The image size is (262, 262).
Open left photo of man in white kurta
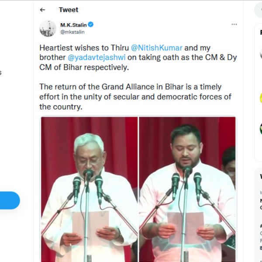coord(89,189)
